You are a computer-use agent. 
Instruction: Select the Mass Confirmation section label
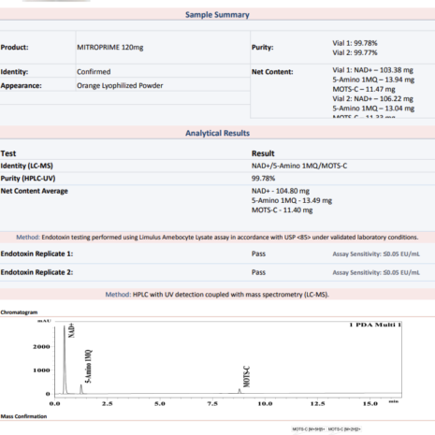(23, 416)
